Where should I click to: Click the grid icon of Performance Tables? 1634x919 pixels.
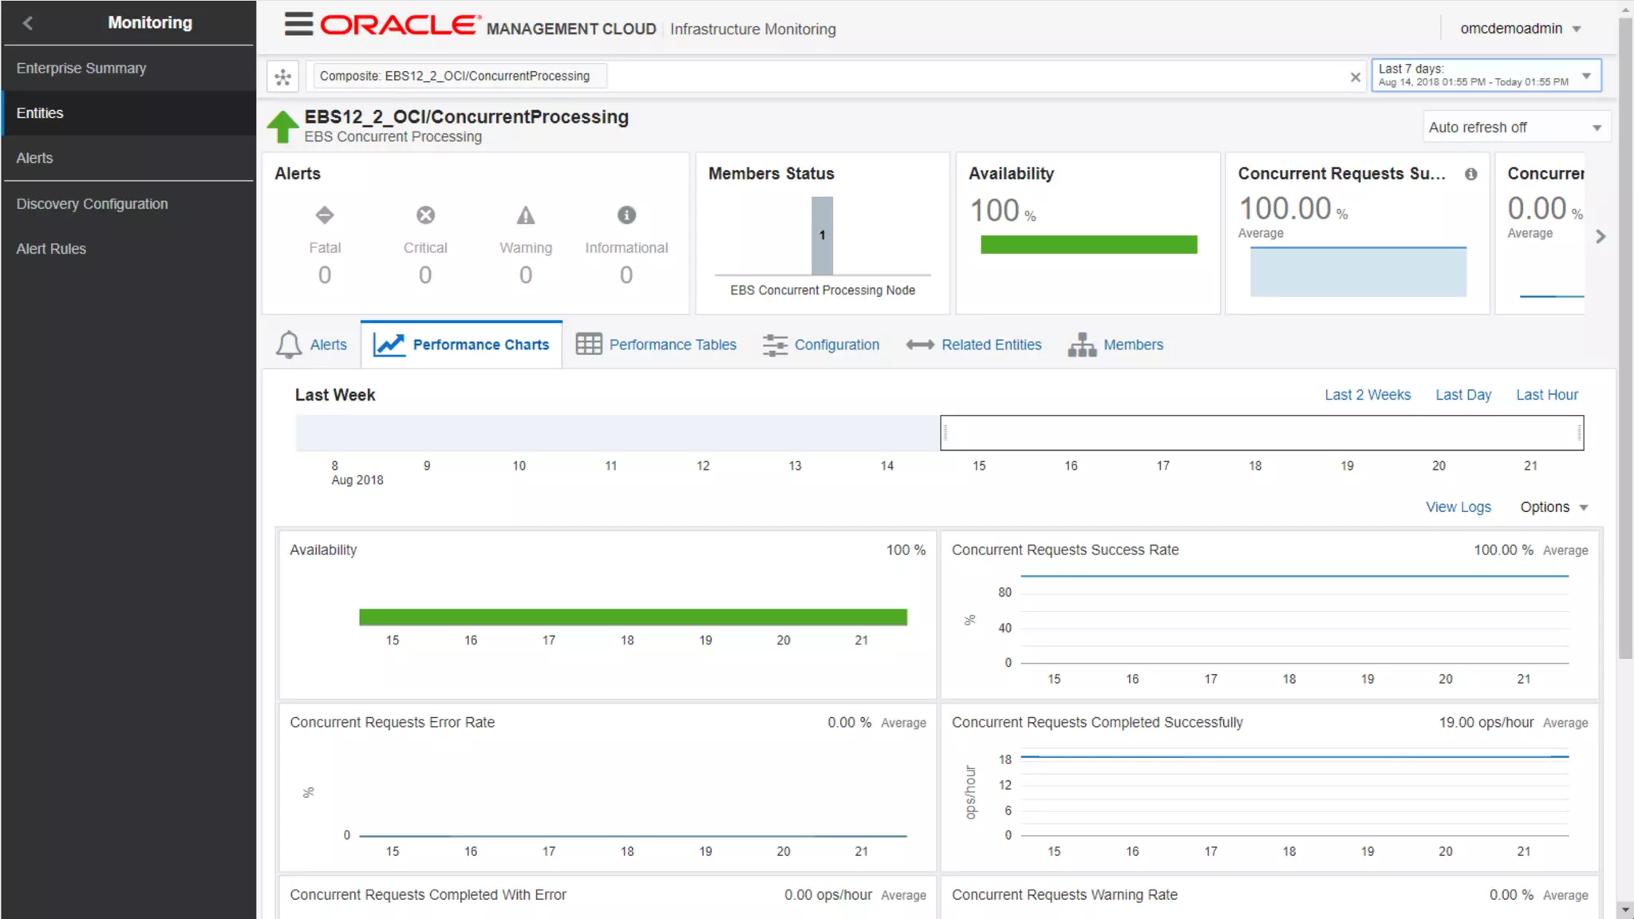[589, 344]
